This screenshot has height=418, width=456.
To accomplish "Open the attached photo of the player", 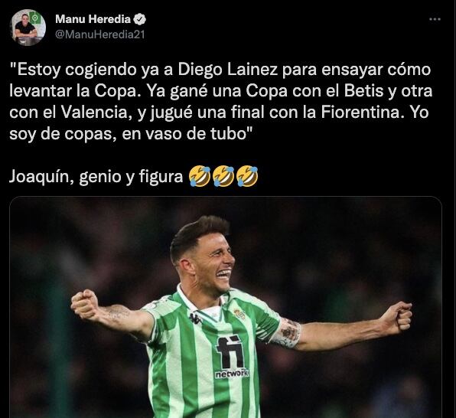I will (226, 307).
